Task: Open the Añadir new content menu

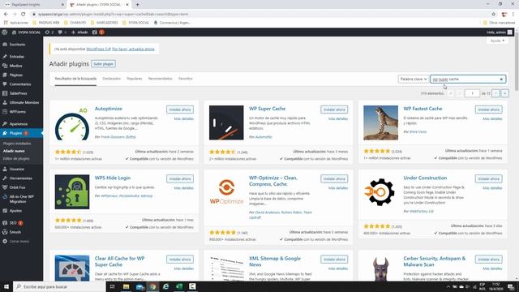Action: [x=79, y=32]
